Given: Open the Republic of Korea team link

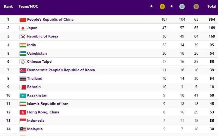Looking at the screenshot, I should point(43,36).
